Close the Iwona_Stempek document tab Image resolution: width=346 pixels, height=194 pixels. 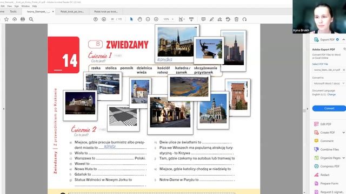click(53, 11)
